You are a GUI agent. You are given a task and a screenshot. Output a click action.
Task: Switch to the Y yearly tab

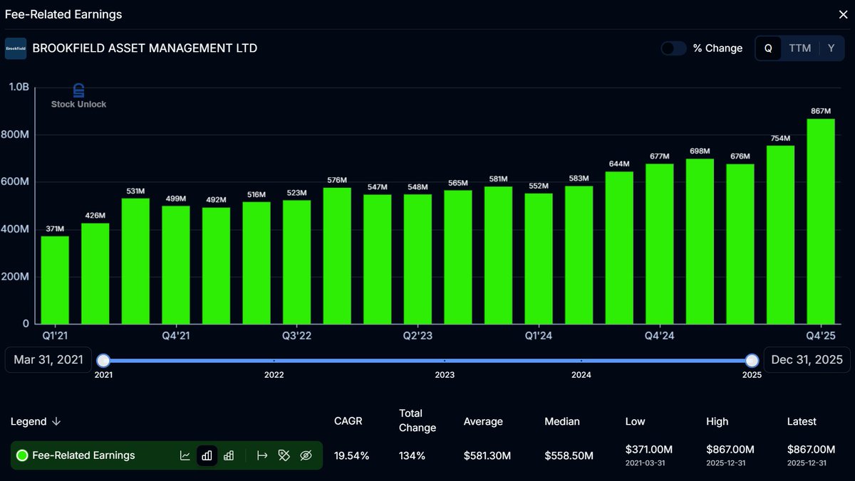[x=831, y=48]
